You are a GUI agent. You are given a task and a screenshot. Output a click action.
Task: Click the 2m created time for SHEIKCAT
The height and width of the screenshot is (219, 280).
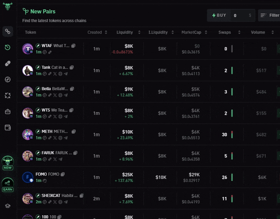[97, 198]
